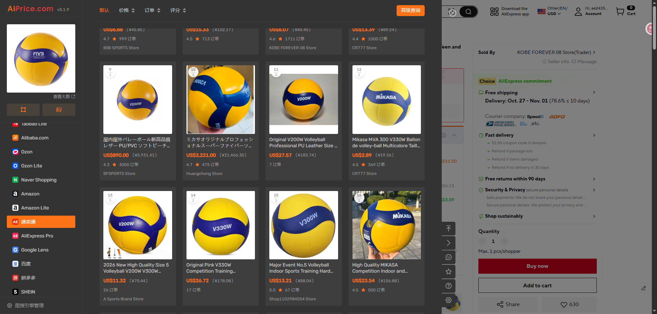Choose SHEIN from the engine list
The width and height of the screenshot is (657, 314).
pos(41,292)
